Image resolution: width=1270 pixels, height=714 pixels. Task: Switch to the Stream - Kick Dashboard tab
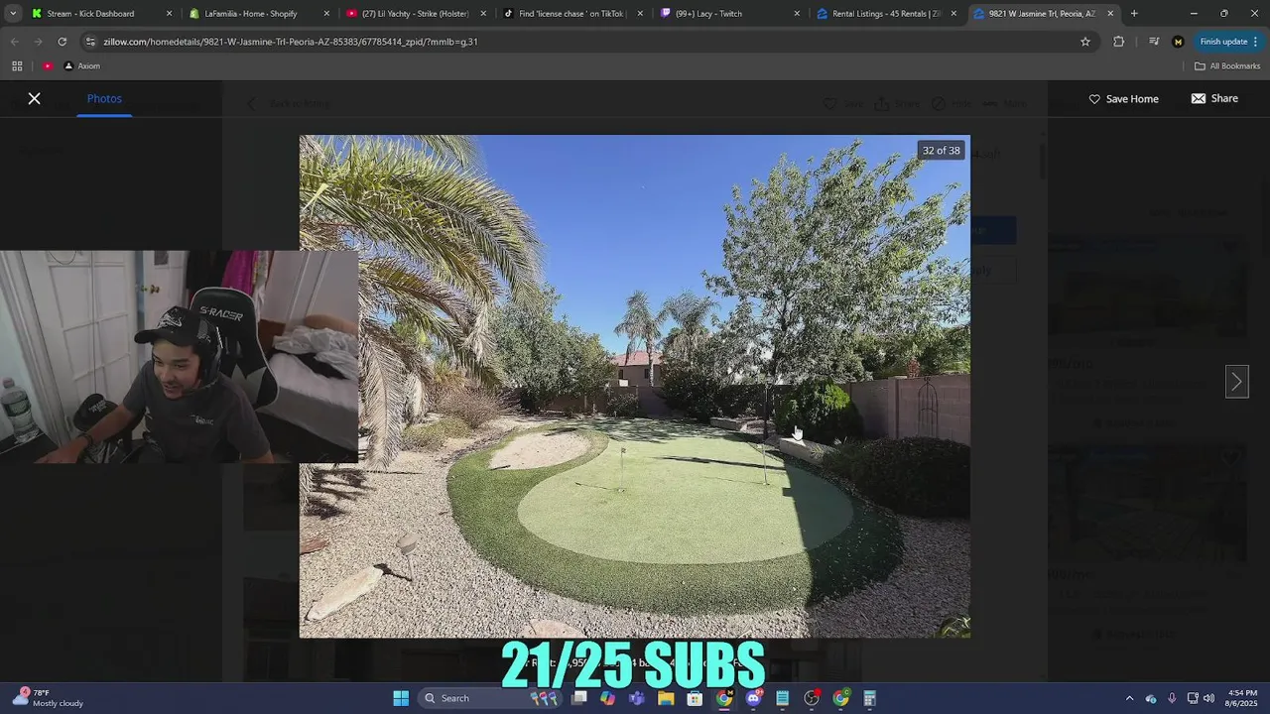[89, 14]
